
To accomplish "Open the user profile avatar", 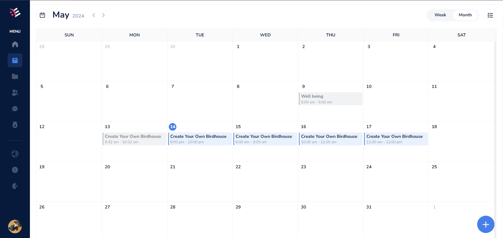I will (x=15, y=226).
